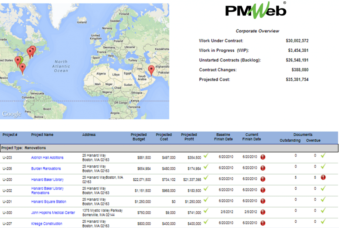Open the Aldrich Hall Additions project link
This screenshot has height=228, width=339.
47,158
